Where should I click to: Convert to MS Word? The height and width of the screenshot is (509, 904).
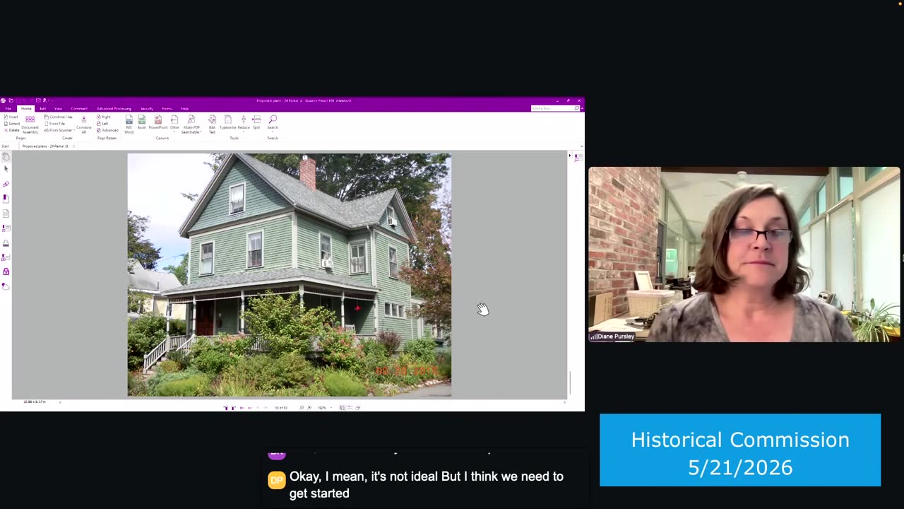129,124
